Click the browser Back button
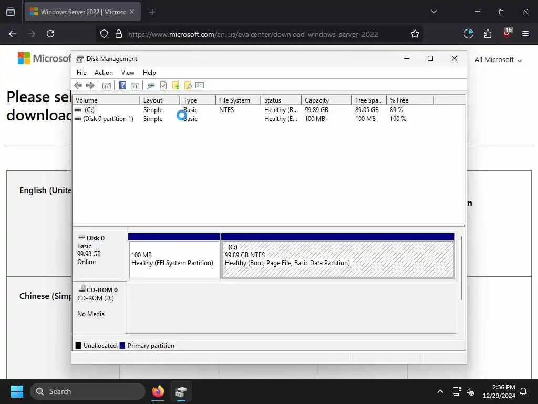 (x=13, y=34)
